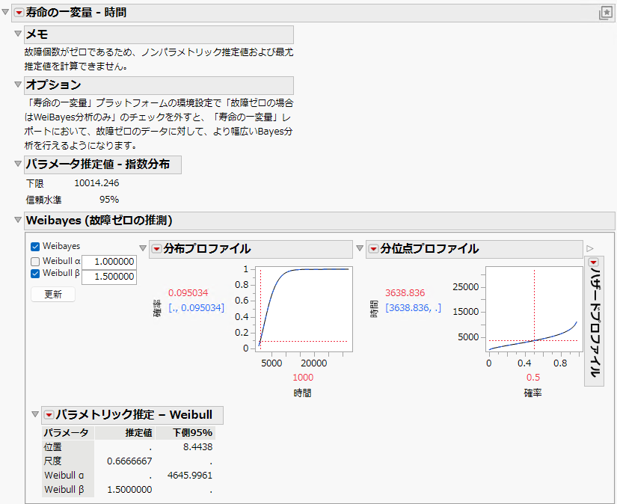Collapse the メモ section
This screenshot has height=504, width=617.
pyautogui.click(x=18, y=34)
